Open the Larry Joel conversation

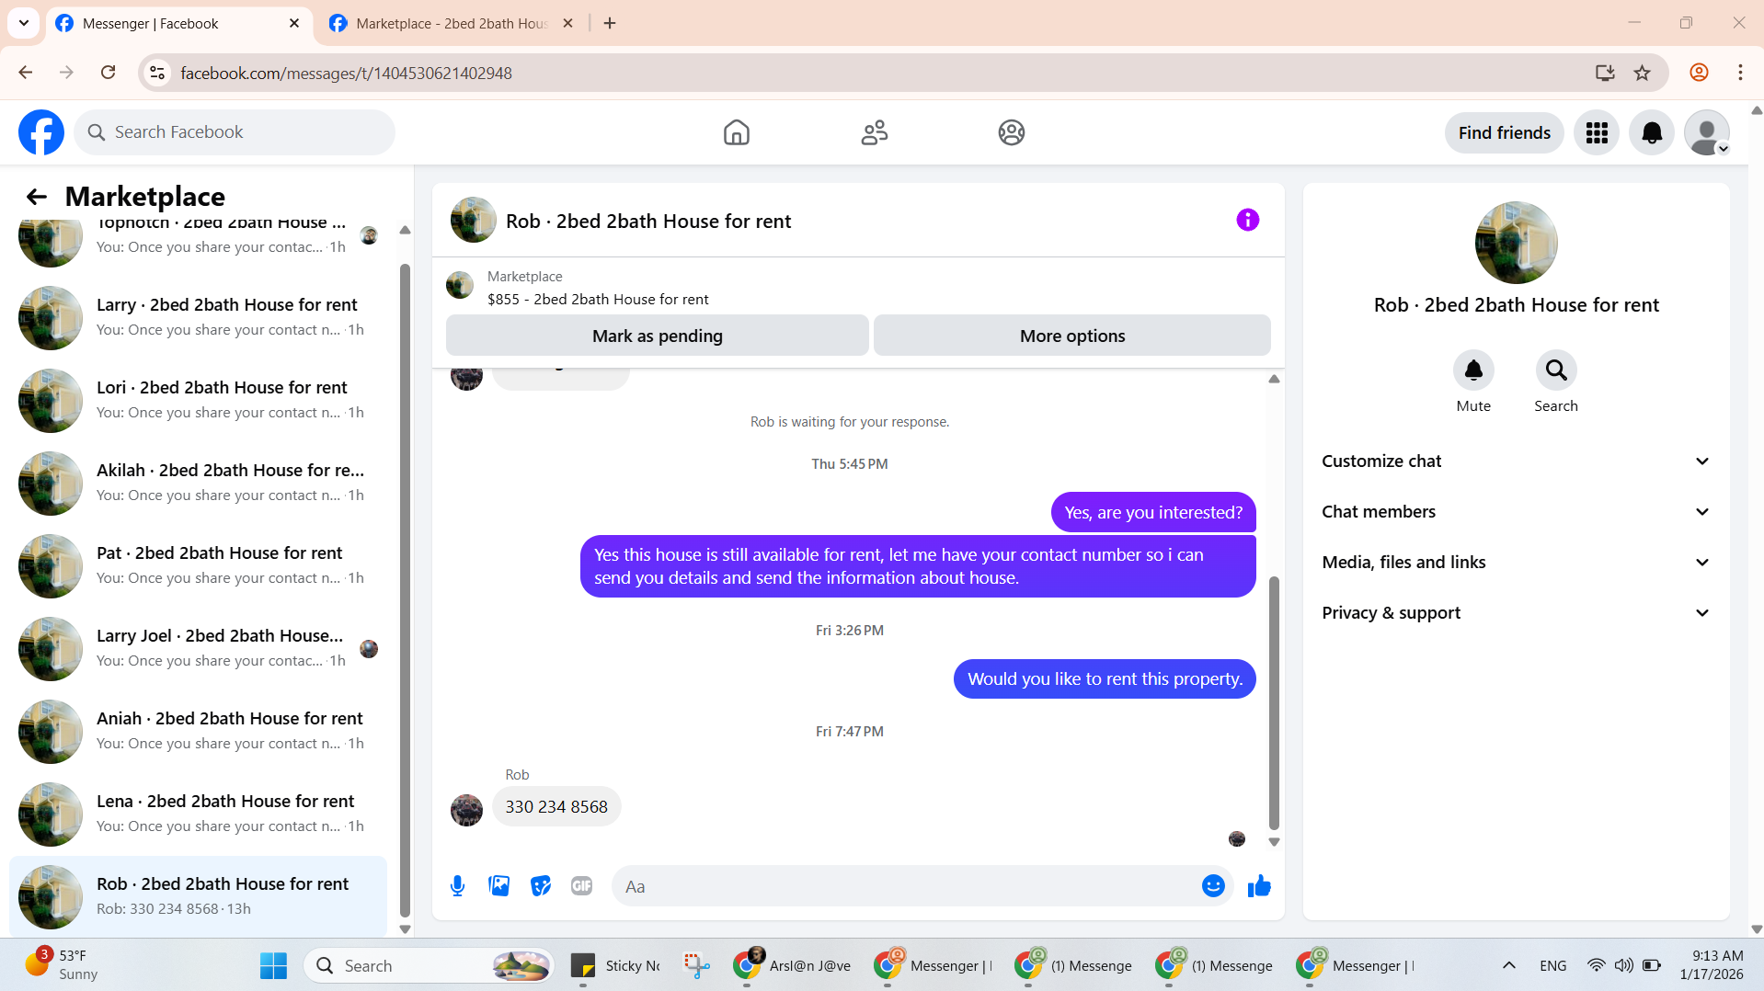(x=198, y=649)
